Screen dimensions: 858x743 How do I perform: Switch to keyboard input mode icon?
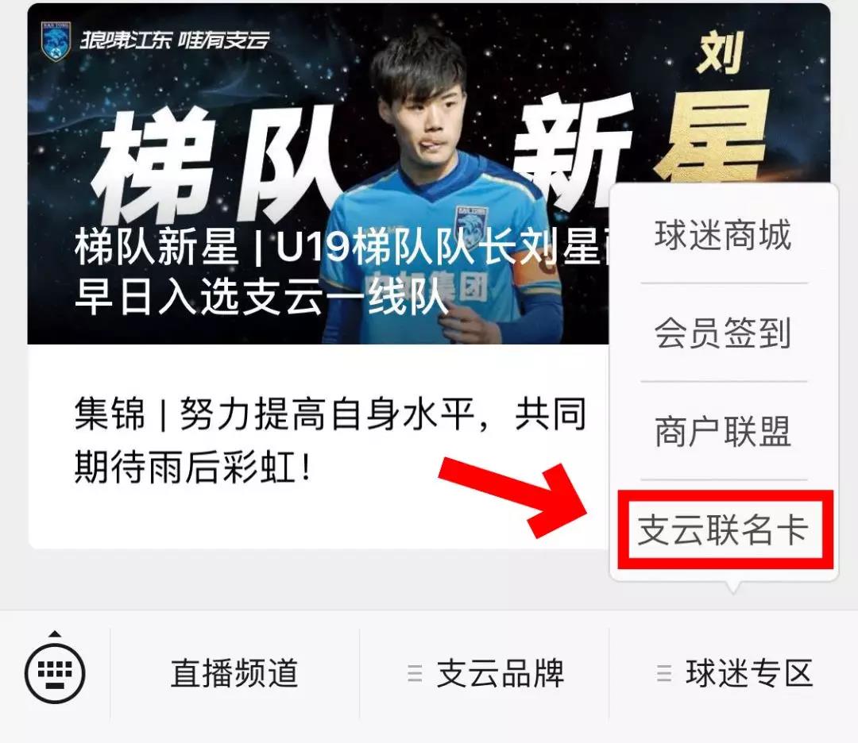click(55, 672)
